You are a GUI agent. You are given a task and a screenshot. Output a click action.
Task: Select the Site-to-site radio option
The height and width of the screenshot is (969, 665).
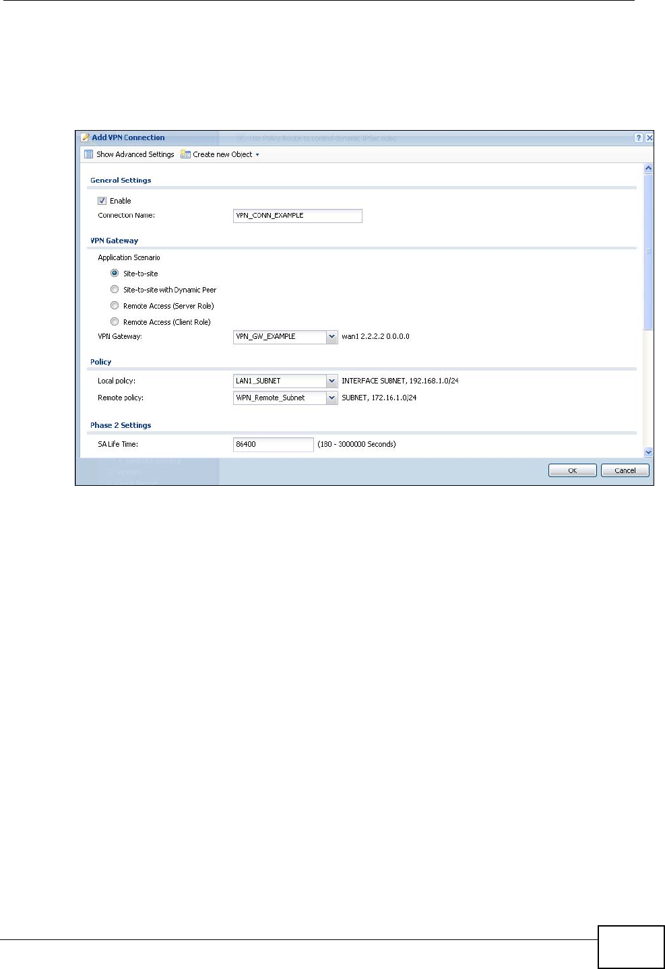115,274
